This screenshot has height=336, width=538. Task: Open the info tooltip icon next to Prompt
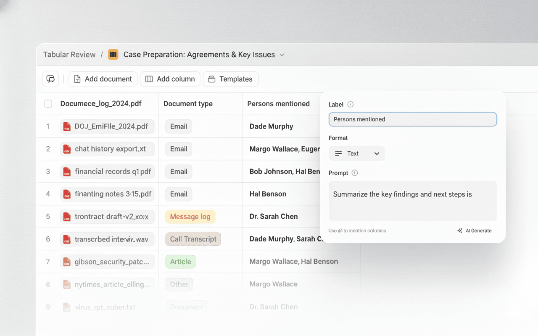(x=354, y=173)
